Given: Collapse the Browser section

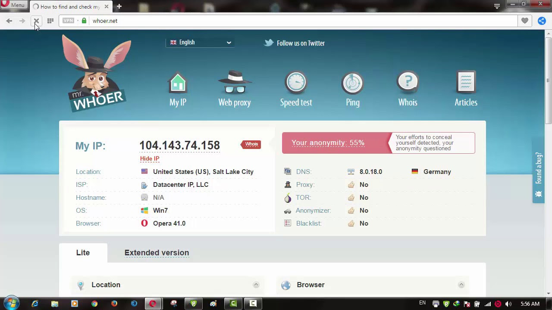Looking at the screenshot, I should [461, 285].
